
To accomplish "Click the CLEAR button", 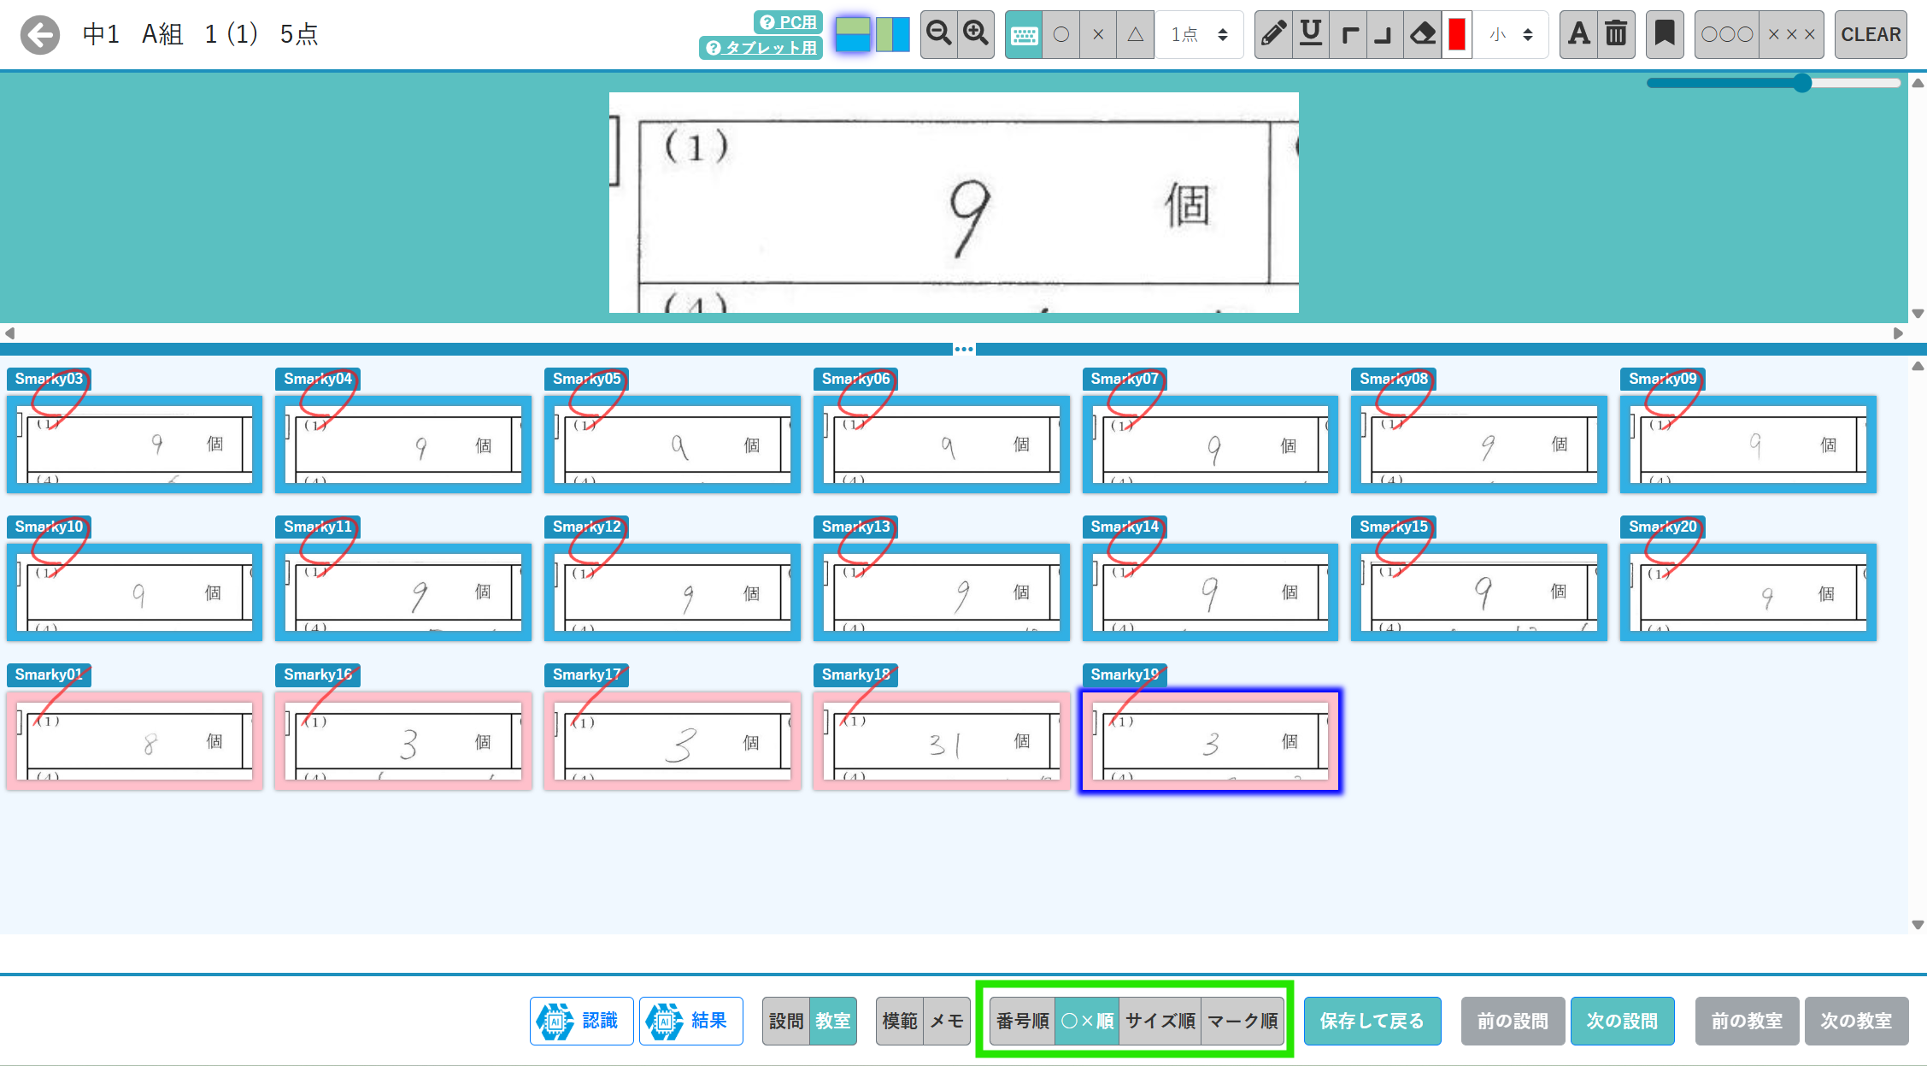I will (1870, 34).
